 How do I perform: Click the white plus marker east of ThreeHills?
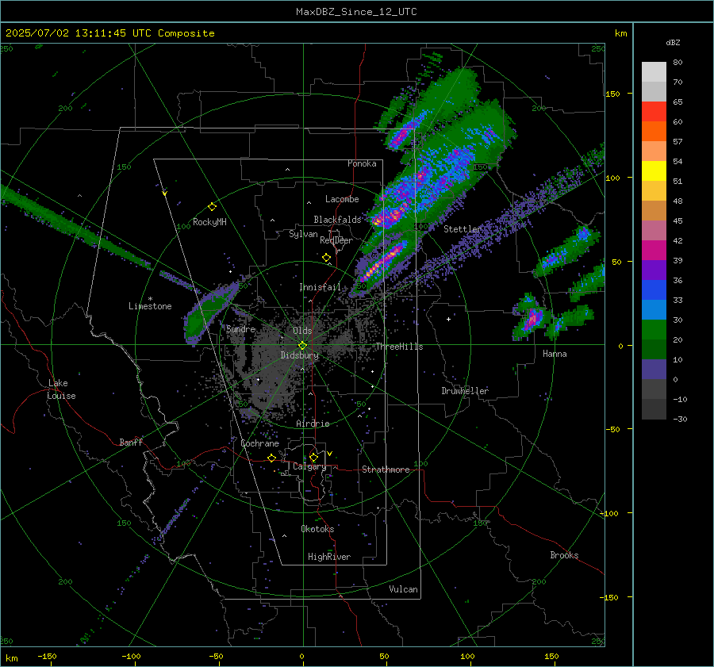click(x=448, y=319)
